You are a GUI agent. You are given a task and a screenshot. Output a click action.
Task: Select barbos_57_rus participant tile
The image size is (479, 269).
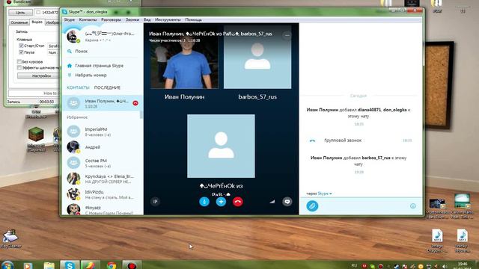click(x=257, y=57)
